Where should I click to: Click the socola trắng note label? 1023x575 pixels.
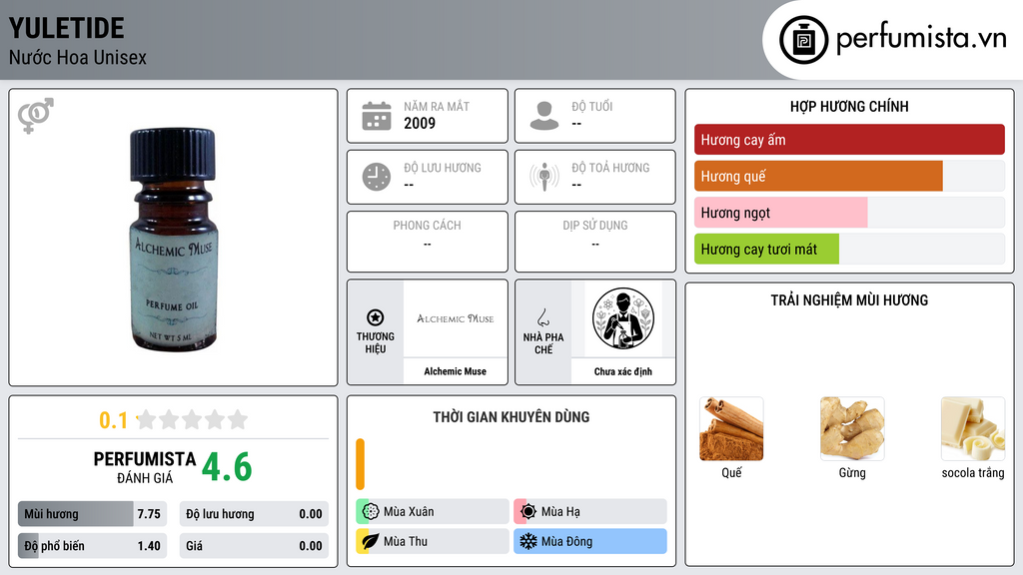click(973, 472)
